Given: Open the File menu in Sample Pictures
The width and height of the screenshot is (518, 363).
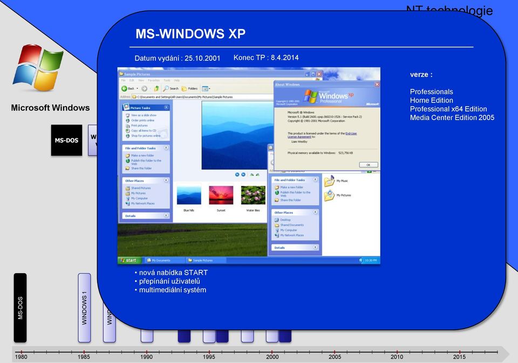Looking at the screenshot, I should pos(123,80).
